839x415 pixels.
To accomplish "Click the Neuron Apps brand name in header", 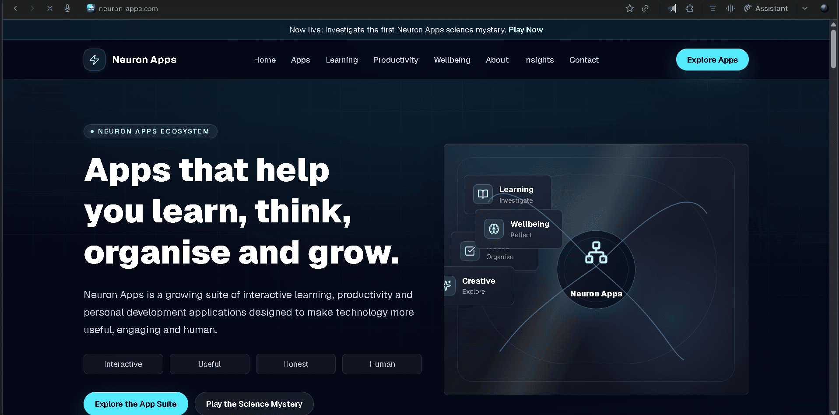I will pyautogui.click(x=144, y=60).
